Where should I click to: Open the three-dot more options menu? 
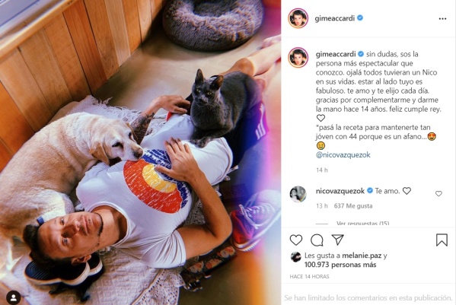442,19
